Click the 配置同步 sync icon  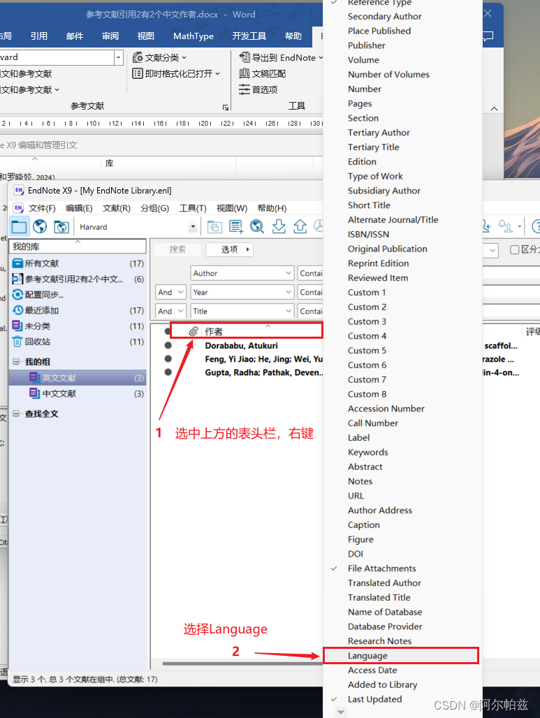click(17, 295)
